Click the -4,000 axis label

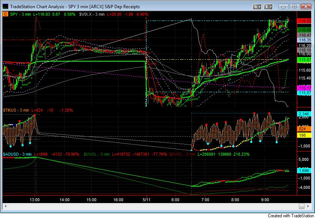[x=304, y=187]
